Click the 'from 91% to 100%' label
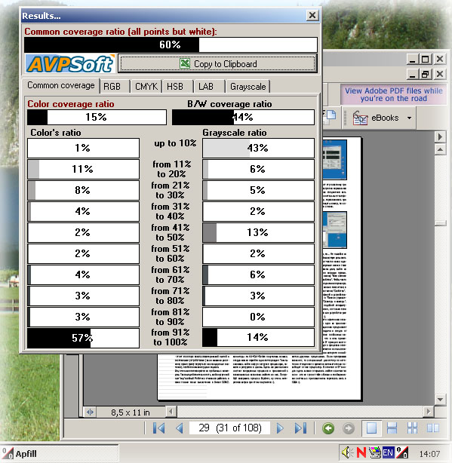The height and width of the screenshot is (463, 452). click(171, 337)
